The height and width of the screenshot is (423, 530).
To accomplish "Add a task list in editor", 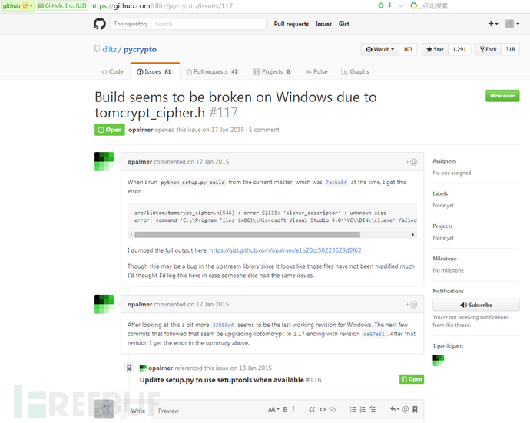I will coord(372,410).
